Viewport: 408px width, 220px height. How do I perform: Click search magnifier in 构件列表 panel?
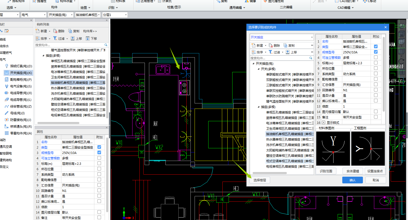coord(106,45)
